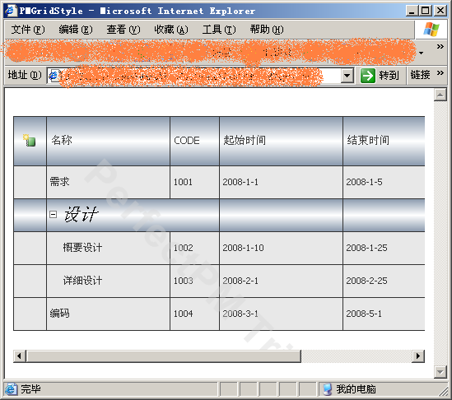Click the My Computer zone icon
Image resolution: width=452 pixels, height=400 pixels.
pyautogui.click(x=328, y=389)
